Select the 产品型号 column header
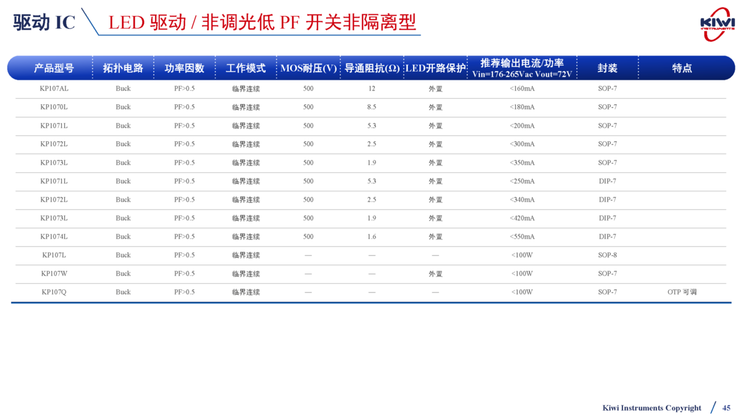The image size is (741, 420). 54,68
